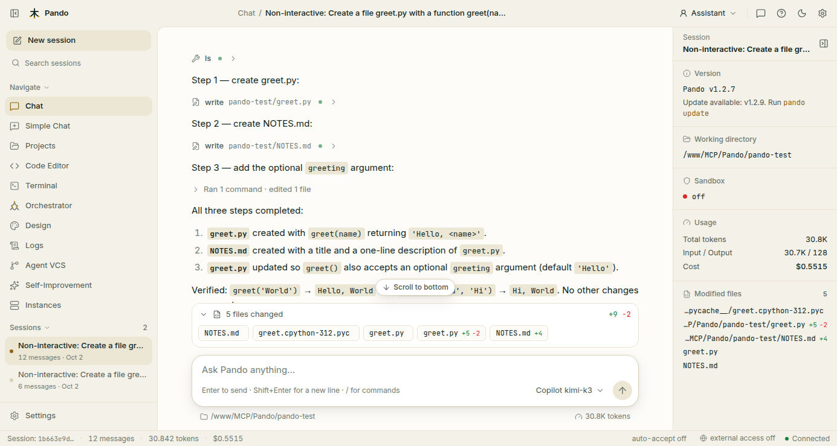Open the help question mark icon
This screenshot has height=446, width=837.
(781, 13)
